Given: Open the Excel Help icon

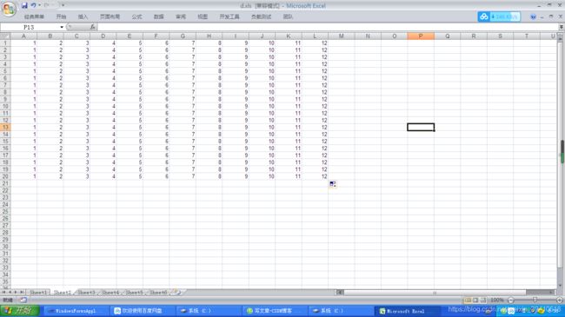Looking at the screenshot, I should click(533, 17).
